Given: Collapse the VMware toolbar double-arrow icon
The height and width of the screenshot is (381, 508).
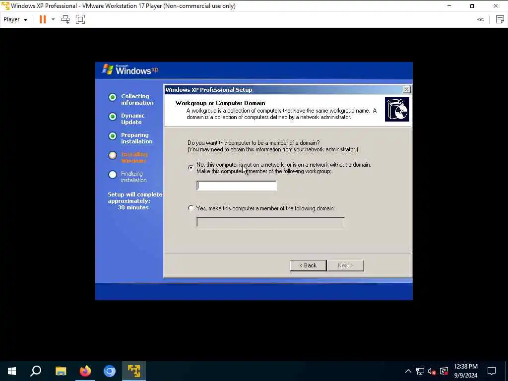Looking at the screenshot, I should click(x=480, y=19).
